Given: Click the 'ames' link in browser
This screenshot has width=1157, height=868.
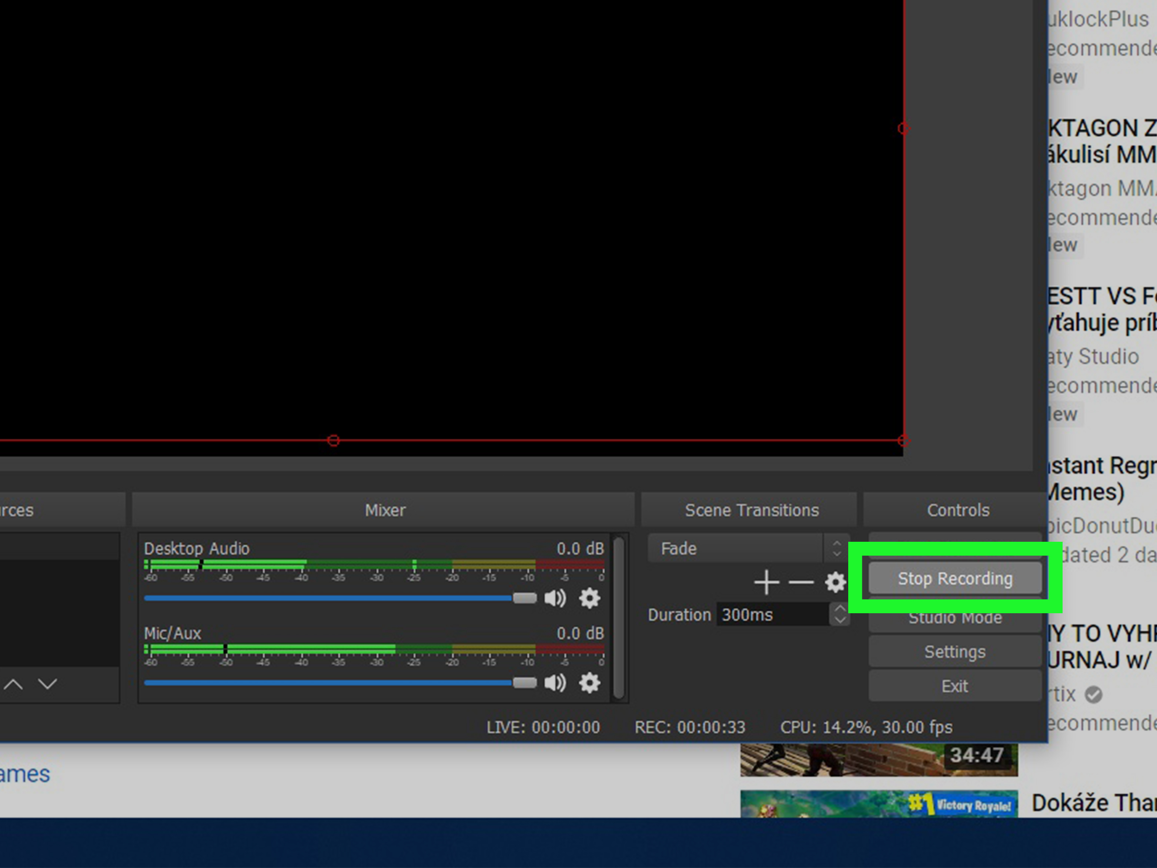Looking at the screenshot, I should [x=24, y=774].
